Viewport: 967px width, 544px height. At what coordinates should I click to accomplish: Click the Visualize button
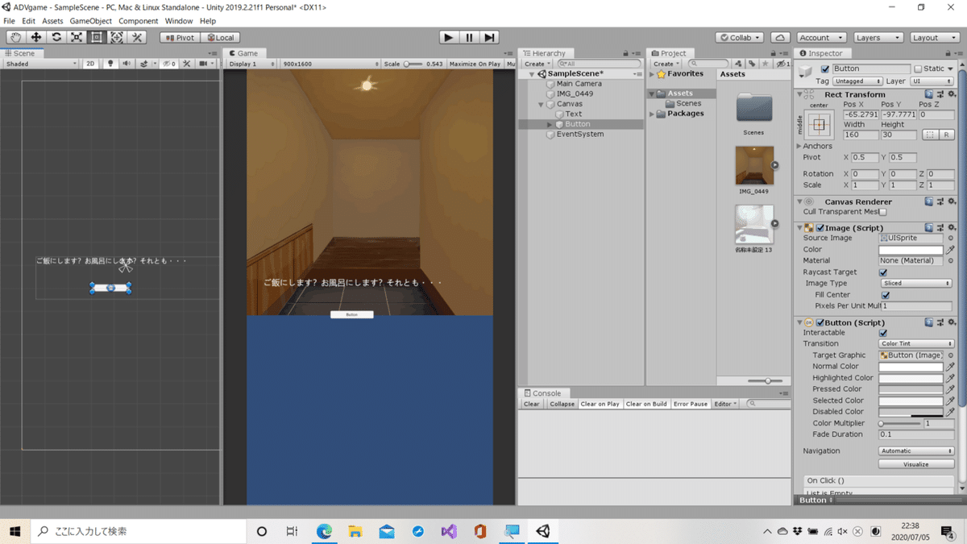click(915, 464)
